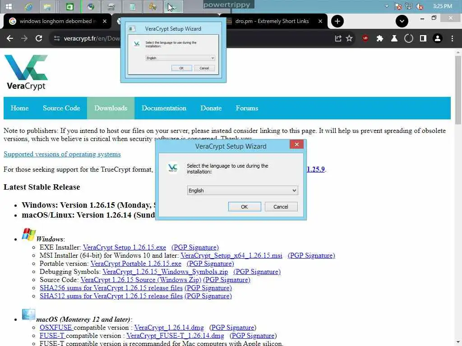The height and width of the screenshot is (346, 462).
Task: Open the Donate navigation item
Action: coord(211,108)
